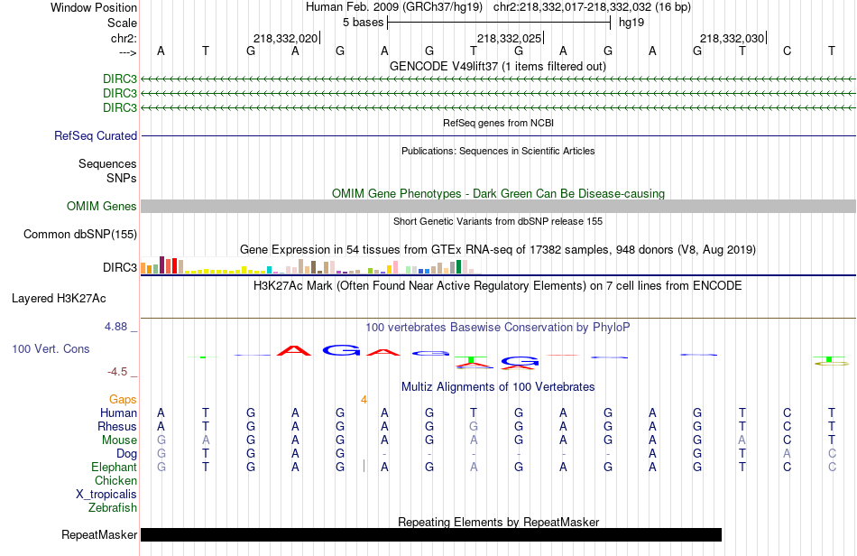Click the 100 Vert. Cons track label
The height and width of the screenshot is (556, 857).
click(51, 348)
